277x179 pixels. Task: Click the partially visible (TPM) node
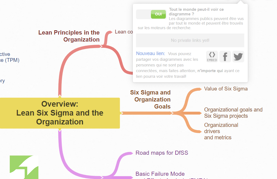10,60
